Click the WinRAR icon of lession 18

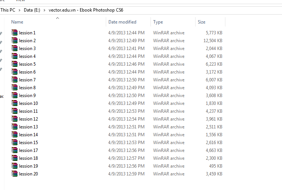[15, 158]
